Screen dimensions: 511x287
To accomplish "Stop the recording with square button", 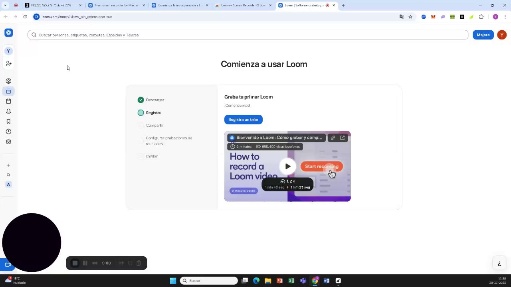I will click(x=75, y=263).
